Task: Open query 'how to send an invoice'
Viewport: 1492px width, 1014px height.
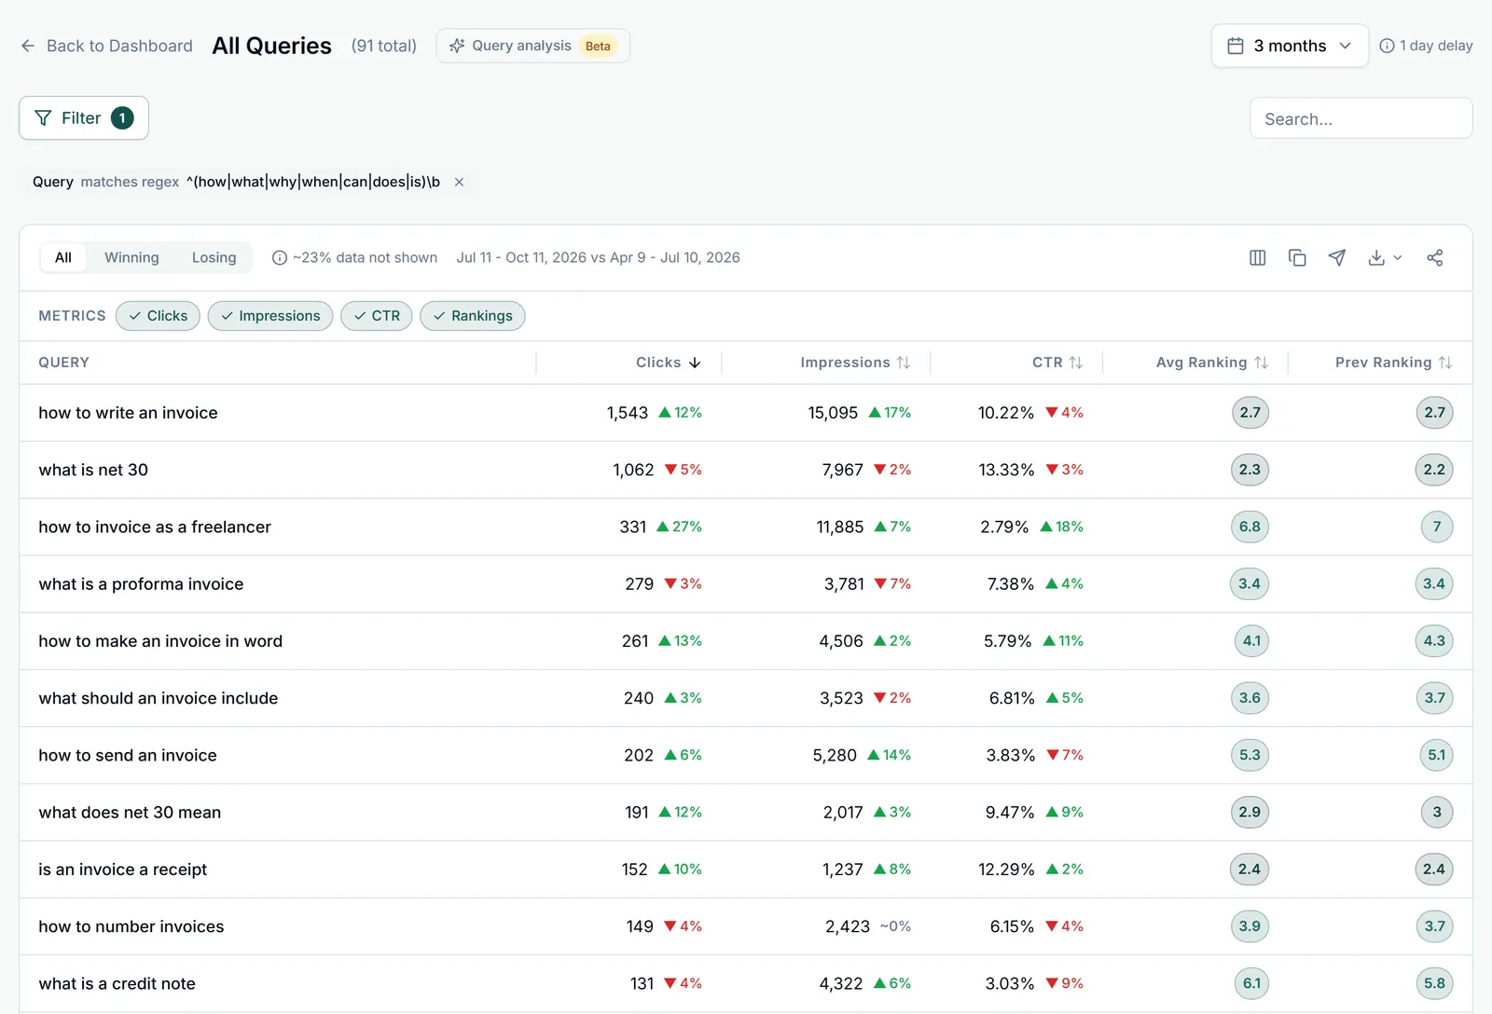Action: point(128,755)
